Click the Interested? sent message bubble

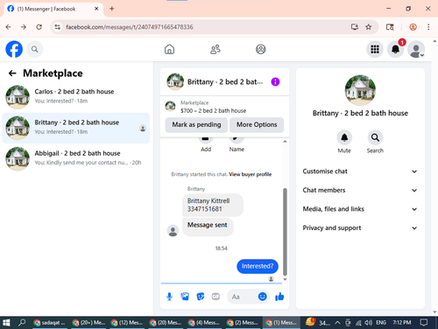click(258, 266)
